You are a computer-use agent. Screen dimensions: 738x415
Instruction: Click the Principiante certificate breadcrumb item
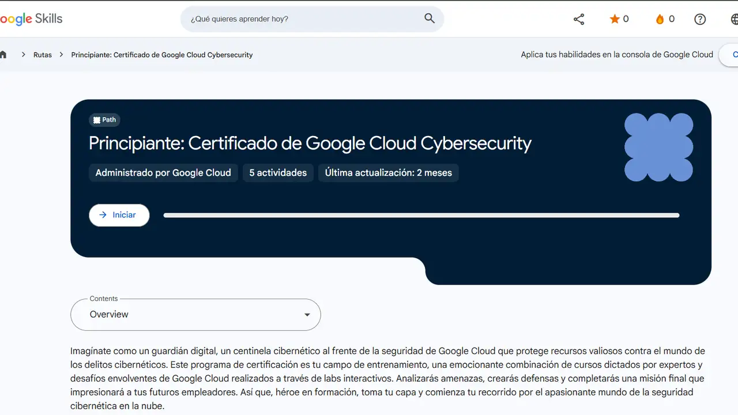[x=162, y=55]
